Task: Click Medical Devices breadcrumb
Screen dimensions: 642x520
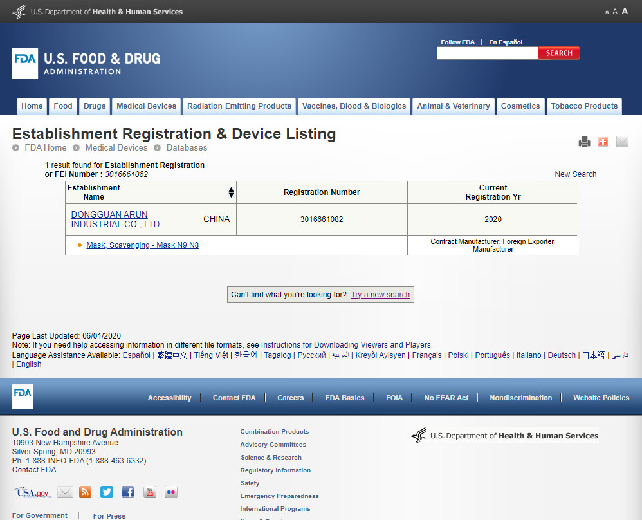Action: [x=116, y=147]
